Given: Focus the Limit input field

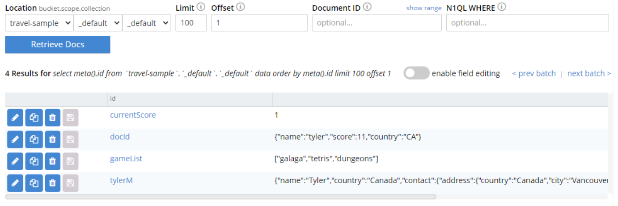Looking at the screenshot, I should click(x=191, y=23).
